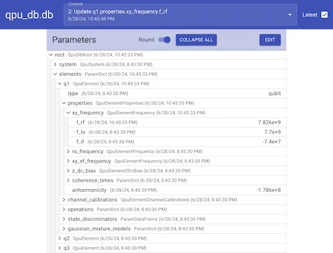The width and height of the screenshot is (333, 253).
Task: Open the Commit dropdown selector
Action: tap(180, 15)
